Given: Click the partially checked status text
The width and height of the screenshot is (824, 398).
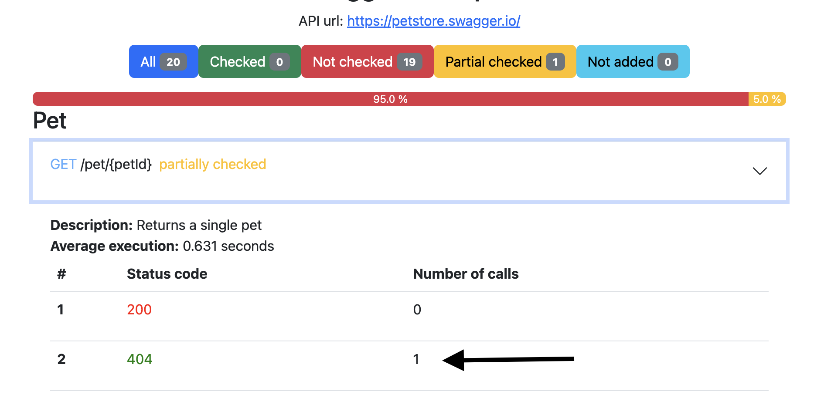Looking at the screenshot, I should tap(212, 164).
